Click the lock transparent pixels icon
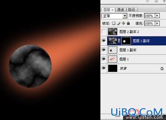166x120 pixels. pyautogui.click(x=114, y=23)
